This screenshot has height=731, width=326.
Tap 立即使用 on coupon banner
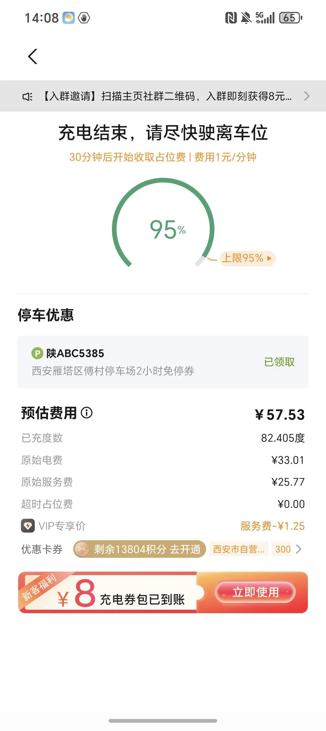click(255, 592)
